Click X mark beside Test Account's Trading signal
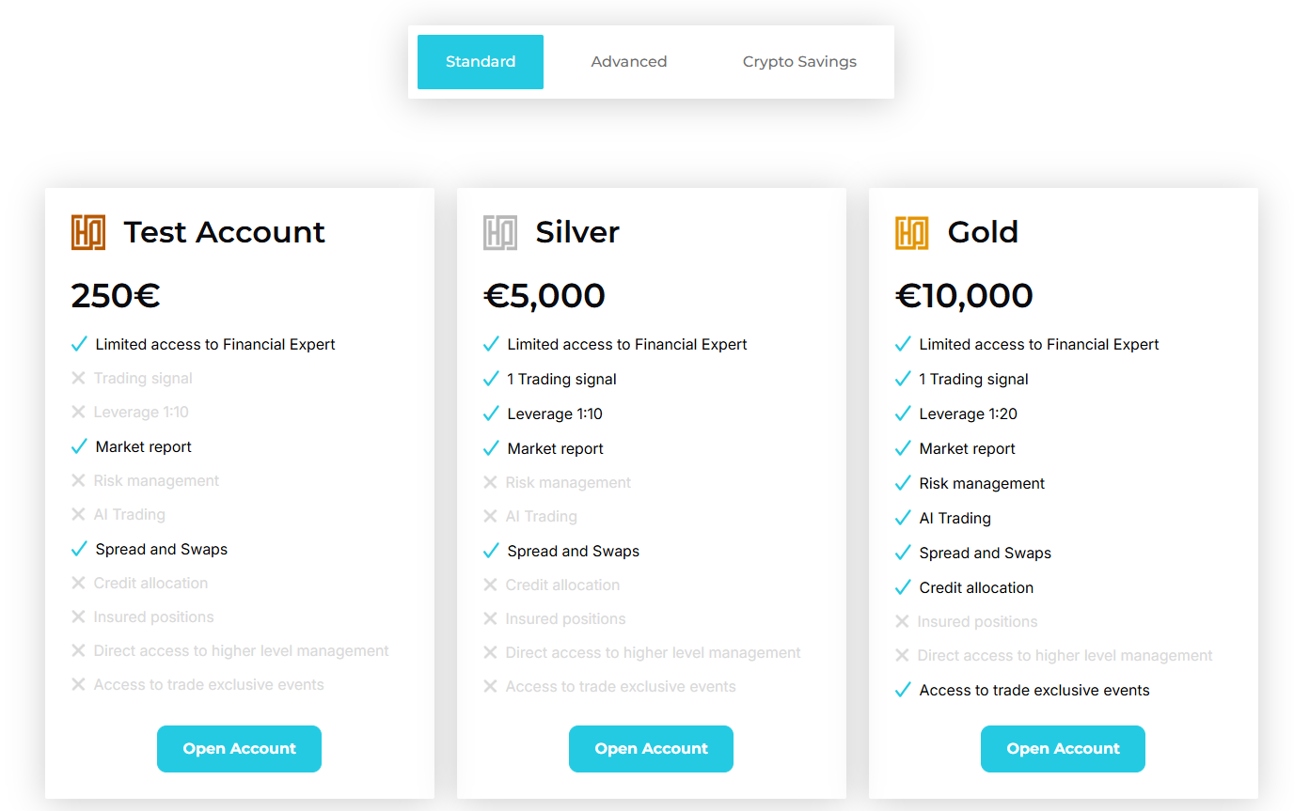The image size is (1294, 811). tap(78, 378)
